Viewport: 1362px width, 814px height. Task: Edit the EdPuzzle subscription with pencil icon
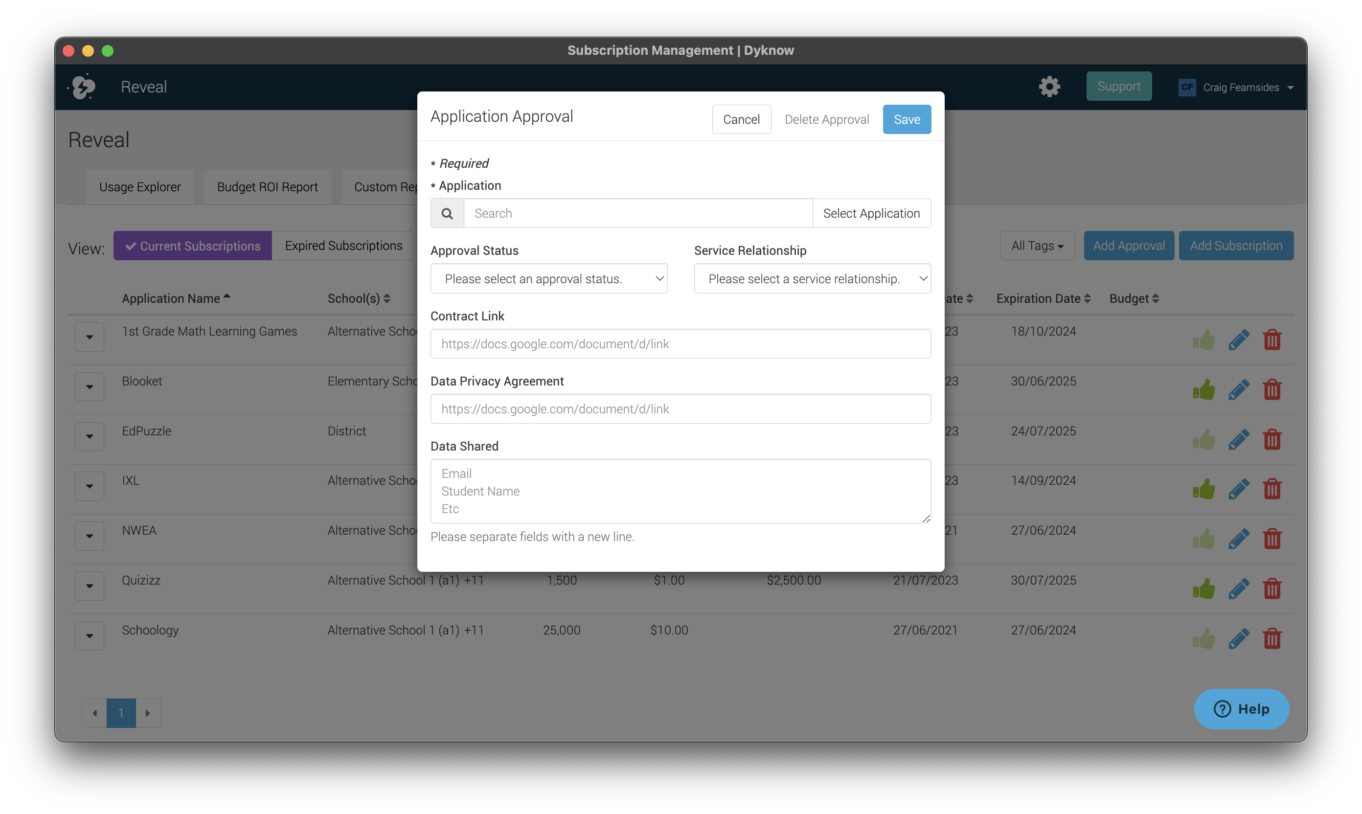pos(1239,439)
